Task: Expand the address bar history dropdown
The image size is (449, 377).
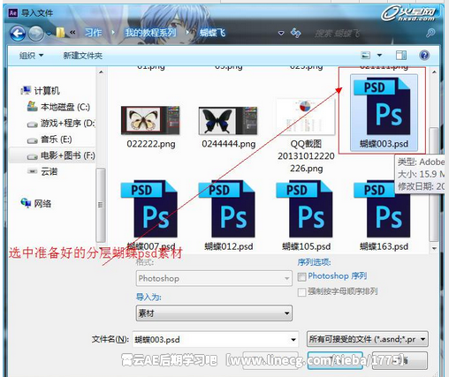Action: coord(281,33)
